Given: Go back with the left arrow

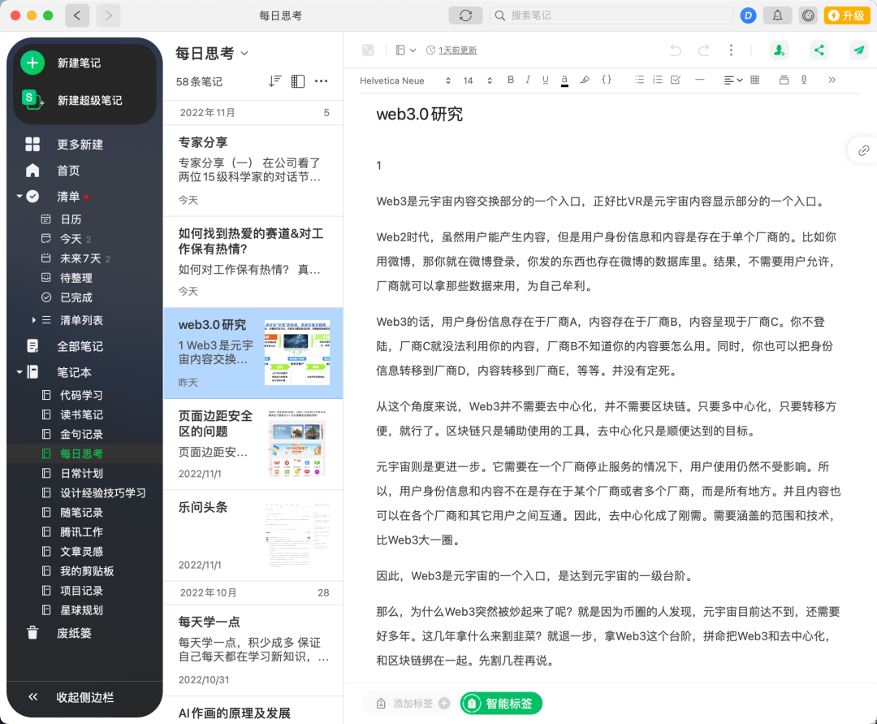Looking at the screenshot, I should click(x=77, y=15).
